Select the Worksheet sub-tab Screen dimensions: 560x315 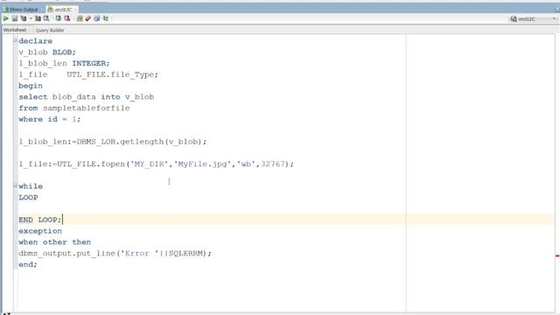pos(15,30)
